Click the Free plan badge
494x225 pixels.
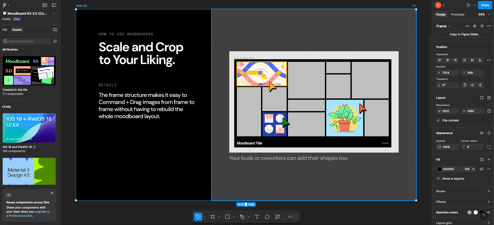(17, 19)
